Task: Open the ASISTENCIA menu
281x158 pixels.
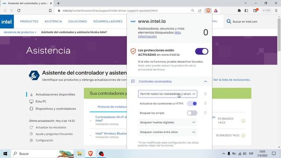Action: 53,22
